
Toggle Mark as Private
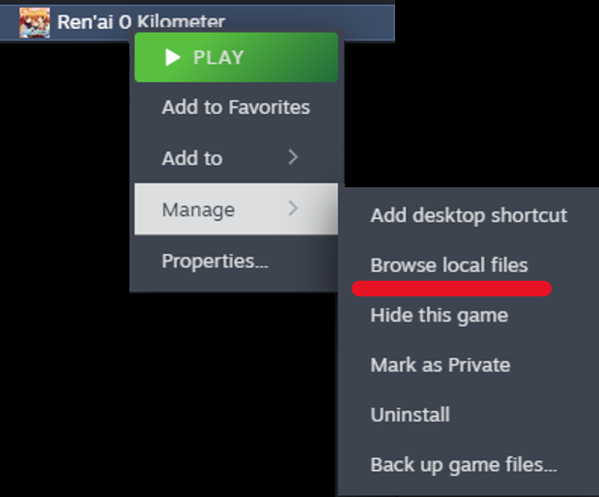pos(440,365)
